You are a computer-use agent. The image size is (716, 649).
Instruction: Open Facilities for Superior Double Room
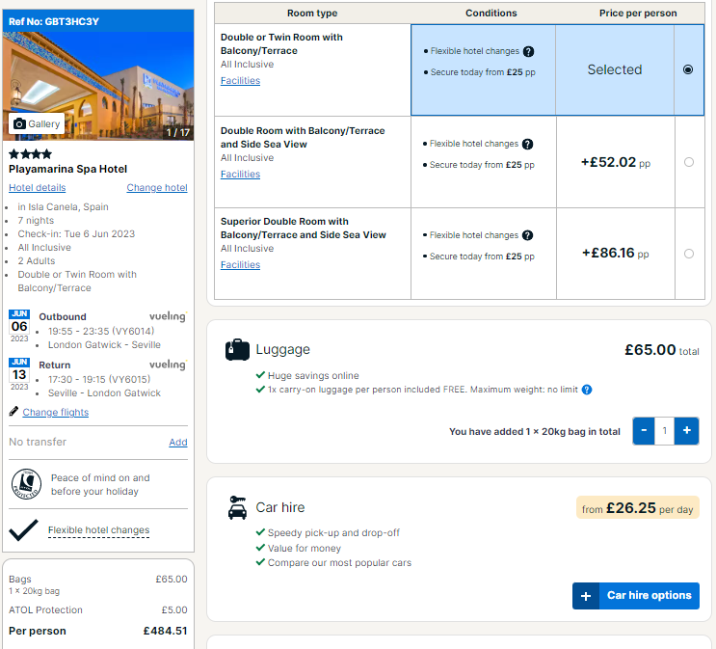(x=240, y=264)
